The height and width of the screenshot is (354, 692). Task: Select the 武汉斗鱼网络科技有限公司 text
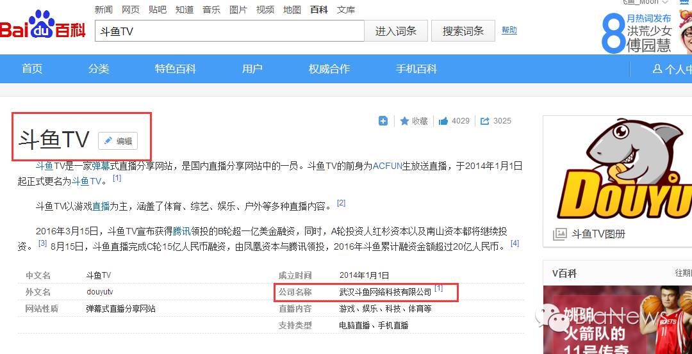click(x=385, y=292)
